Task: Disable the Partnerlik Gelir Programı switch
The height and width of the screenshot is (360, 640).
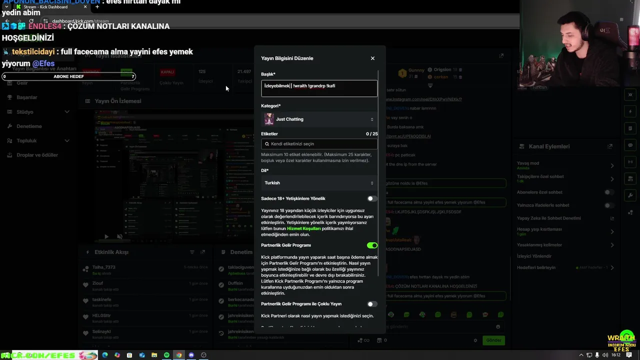Action: pyautogui.click(x=372, y=245)
